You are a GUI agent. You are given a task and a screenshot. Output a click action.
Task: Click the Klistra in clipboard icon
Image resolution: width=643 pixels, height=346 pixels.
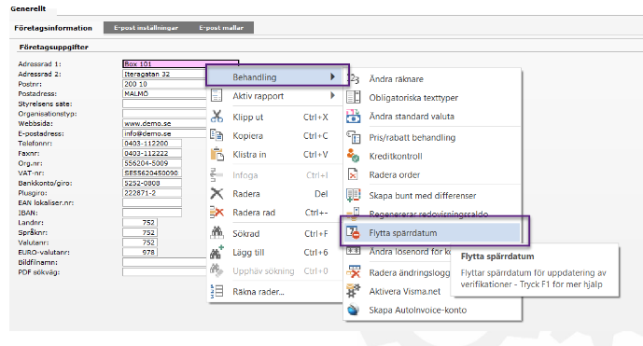(x=217, y=154)
